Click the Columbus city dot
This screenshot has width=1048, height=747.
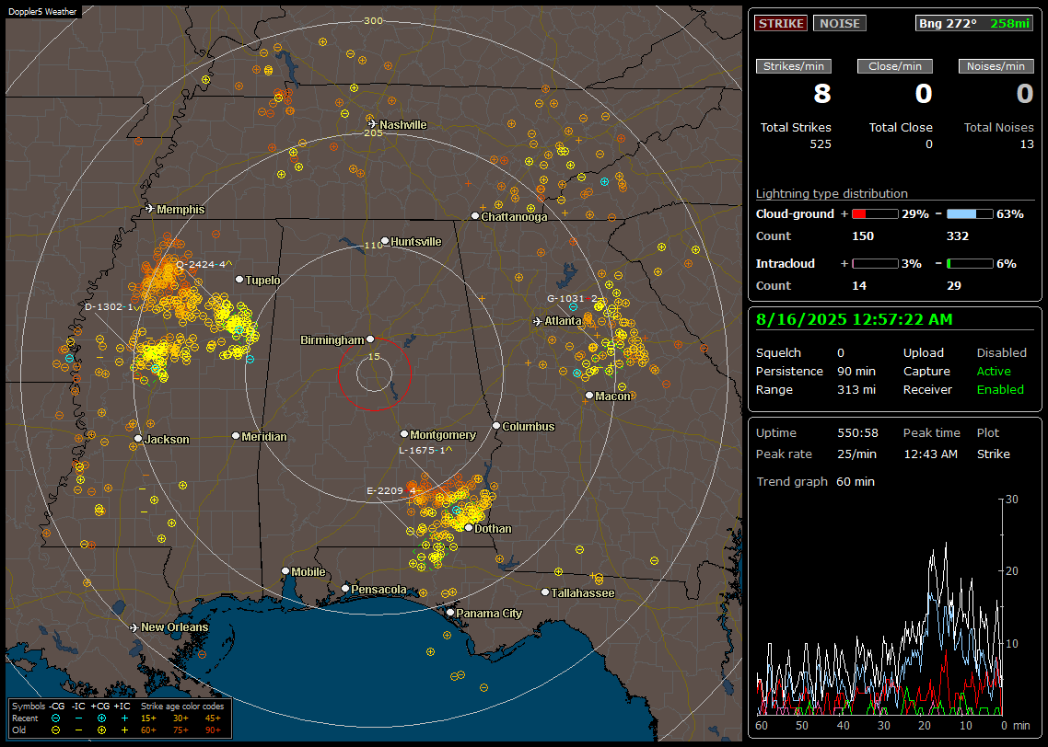(x=496, y=425)
